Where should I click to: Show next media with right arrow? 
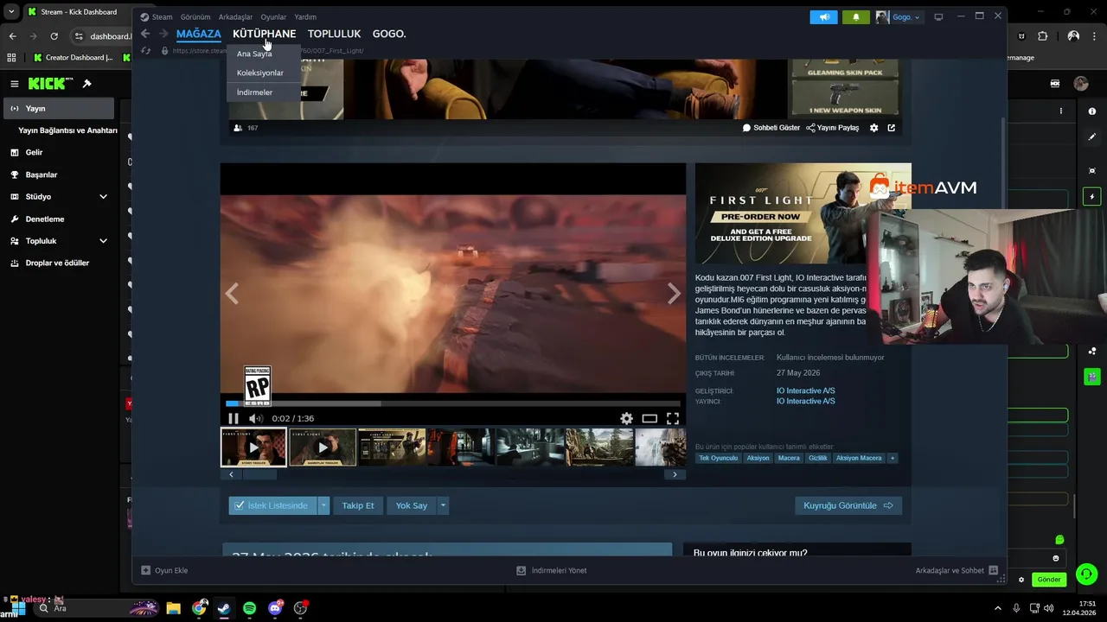click(x=674, y=294)
